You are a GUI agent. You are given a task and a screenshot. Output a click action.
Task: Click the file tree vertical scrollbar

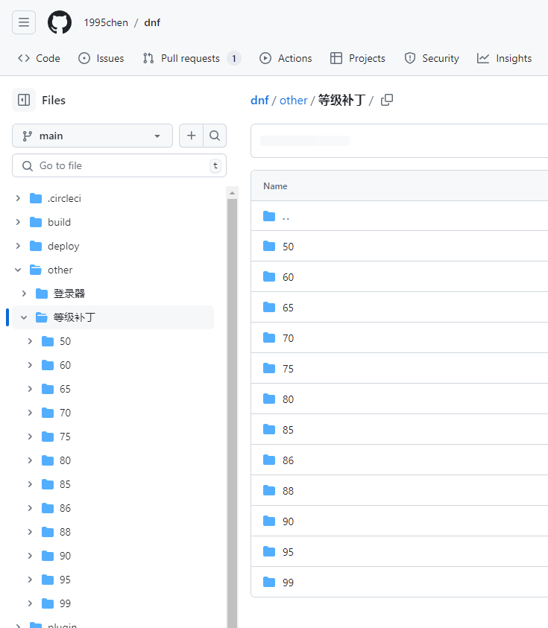coord(232,413)
